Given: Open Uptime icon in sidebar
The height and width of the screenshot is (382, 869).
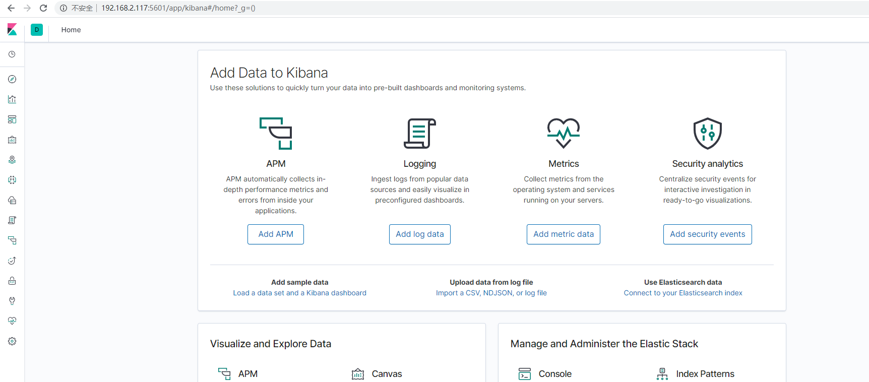Looking at the screenshot, I should pos(12,261).
